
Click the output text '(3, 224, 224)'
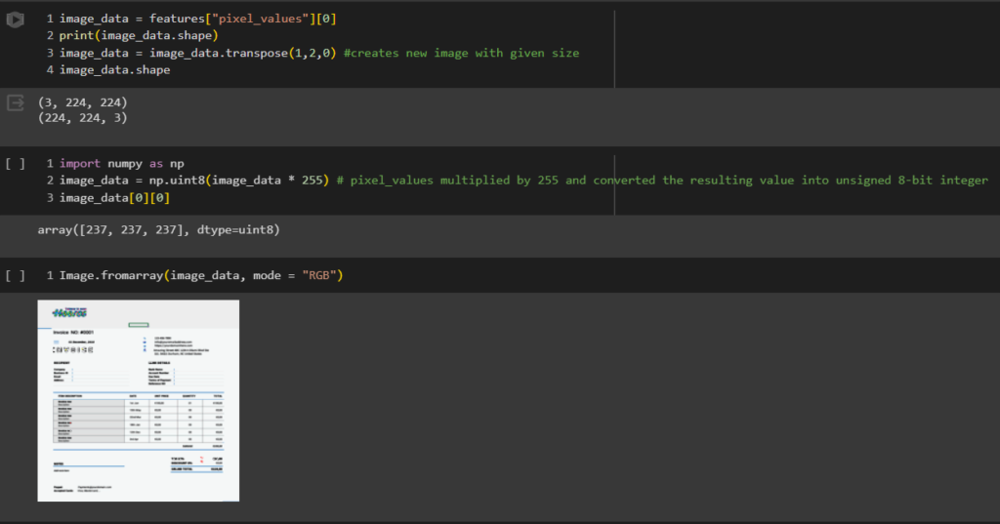click(83, 102)
